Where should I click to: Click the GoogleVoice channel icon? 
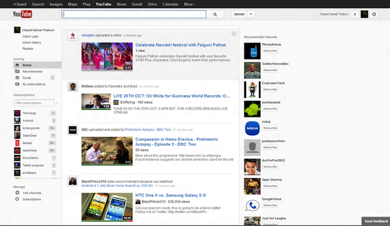pyautogui.click(x=252, y=204)
